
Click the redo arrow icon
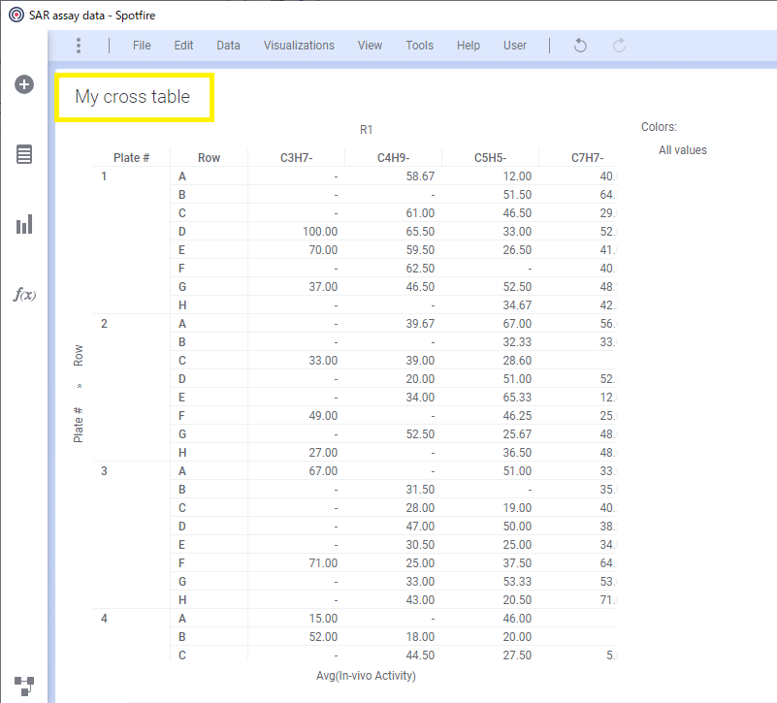pos(618,45)
